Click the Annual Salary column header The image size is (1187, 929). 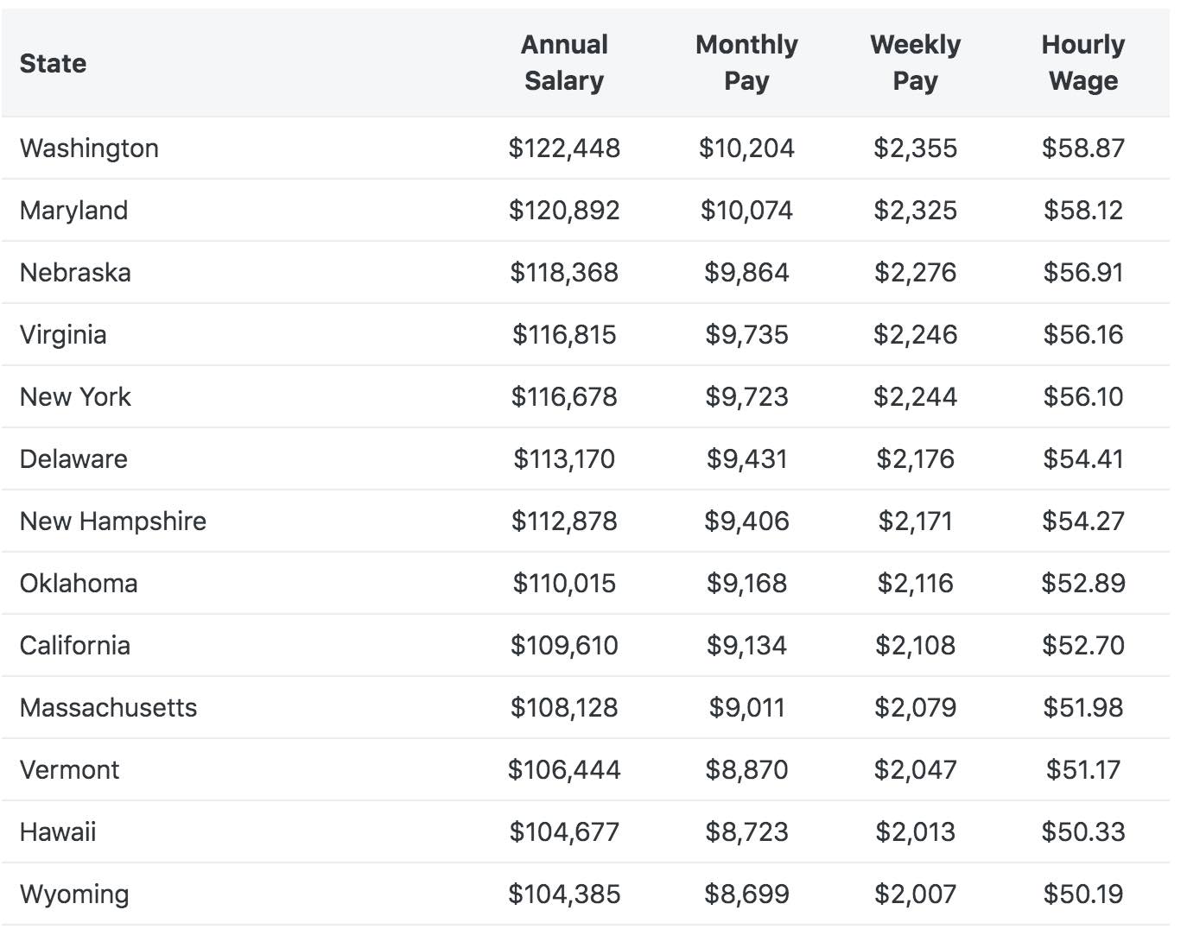pos(564,62)
